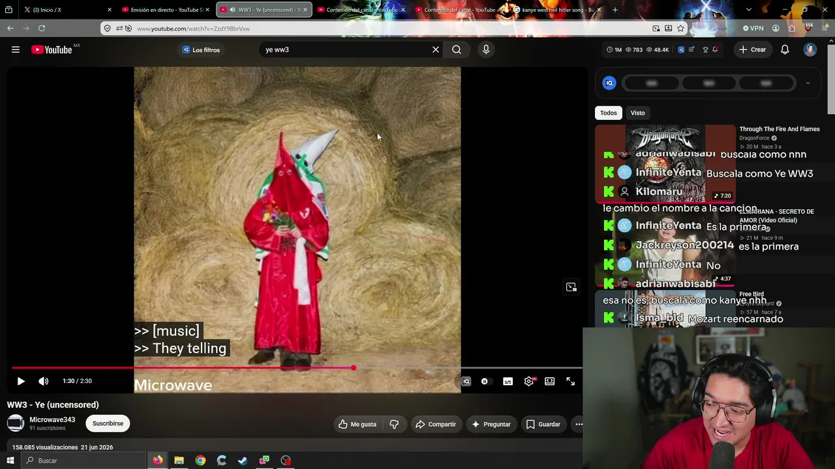Click the taskbar 'Buscar' search box

[x=85, y=461]
